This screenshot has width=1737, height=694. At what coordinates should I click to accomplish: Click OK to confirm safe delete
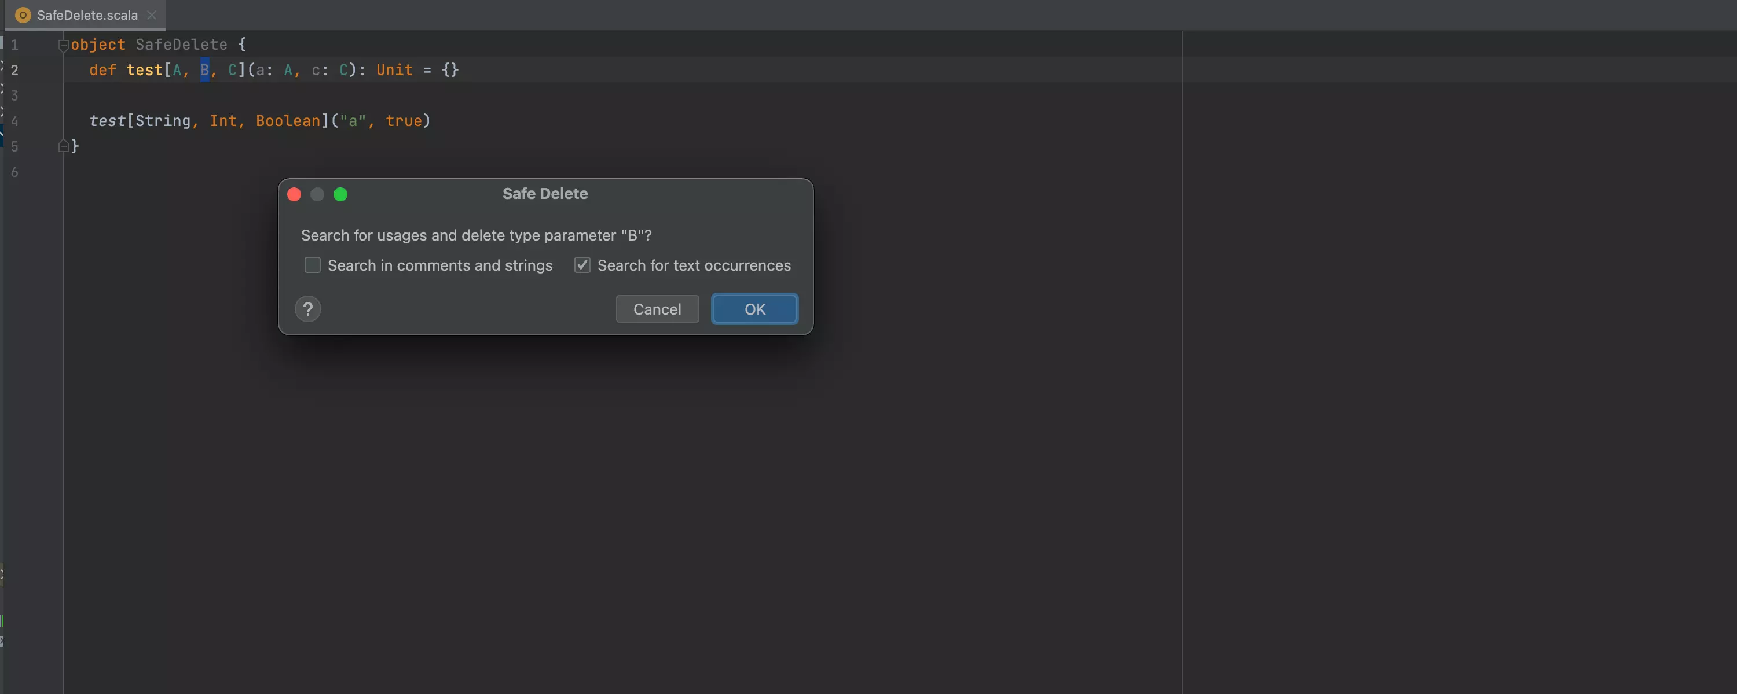pos(756,309)
